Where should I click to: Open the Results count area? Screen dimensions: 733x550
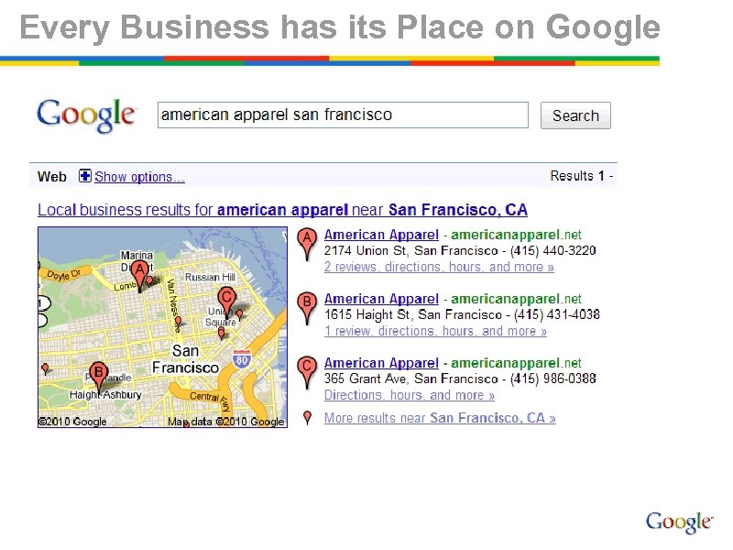tap(581, 175)
